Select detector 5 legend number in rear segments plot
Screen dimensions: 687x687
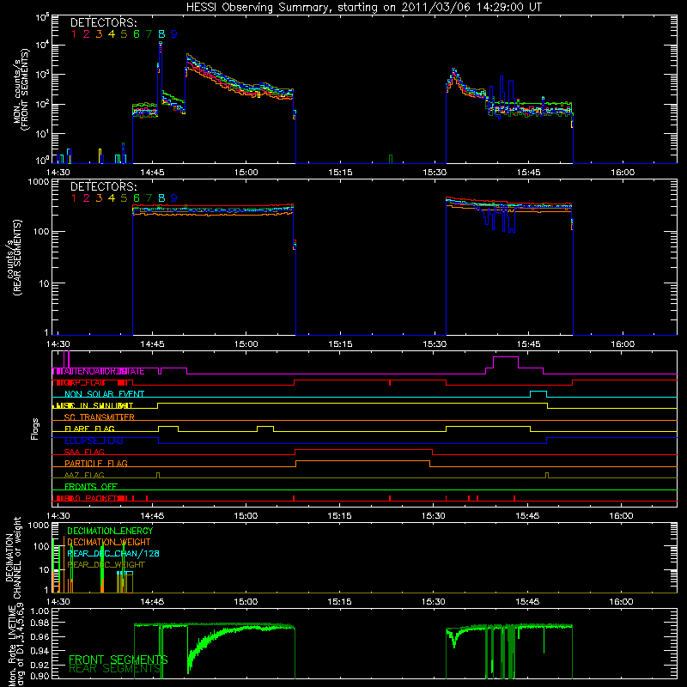point(124,198)
